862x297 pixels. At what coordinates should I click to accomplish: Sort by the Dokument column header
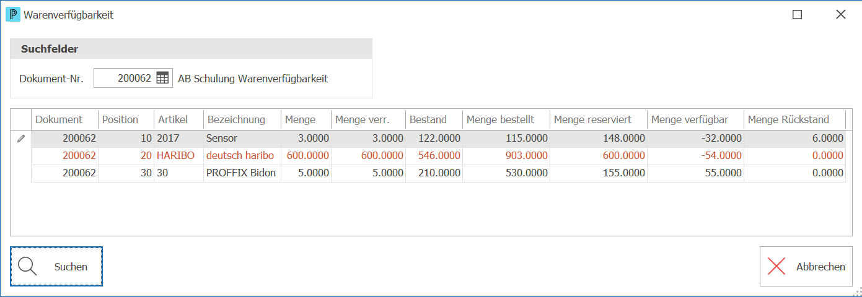[x=65, y=119]
